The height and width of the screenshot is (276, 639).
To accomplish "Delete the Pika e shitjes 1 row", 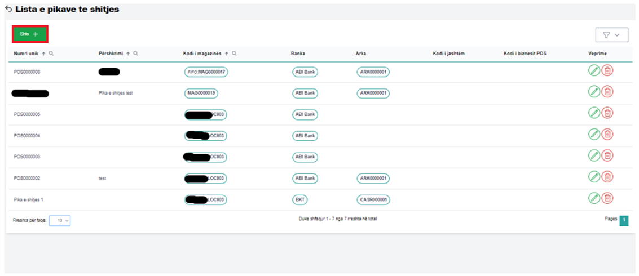I will (x=607, y=198).
